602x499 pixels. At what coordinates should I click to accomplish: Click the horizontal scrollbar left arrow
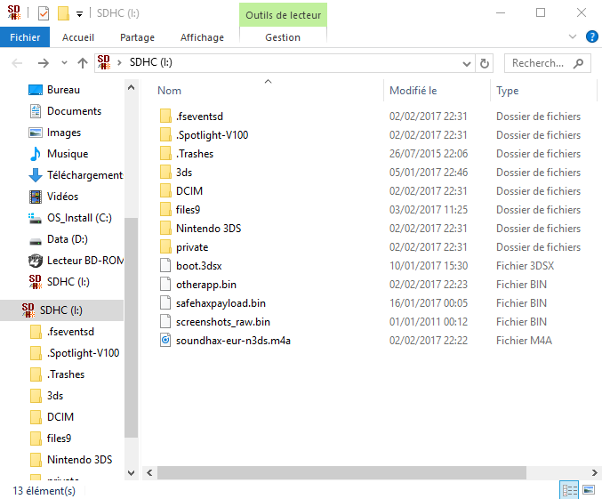[x=149, y=473]
